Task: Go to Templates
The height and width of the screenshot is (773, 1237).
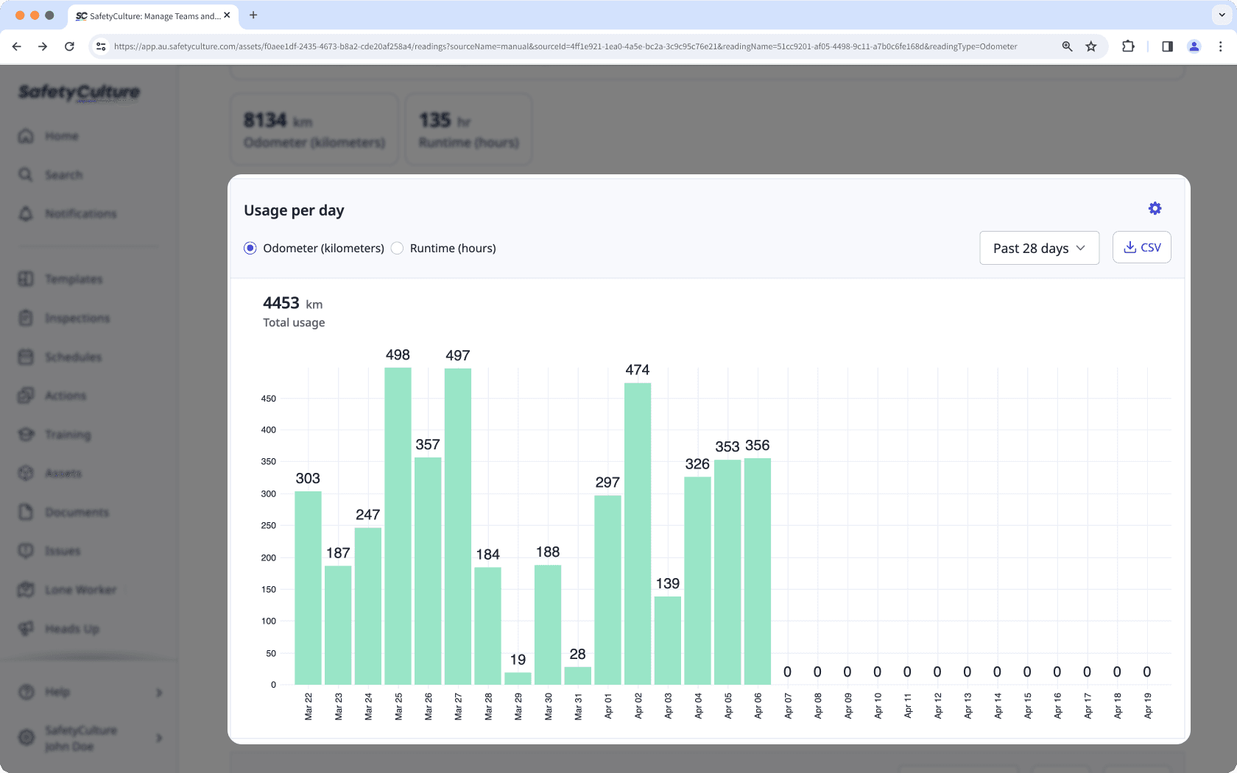Action: click(73, 279)
